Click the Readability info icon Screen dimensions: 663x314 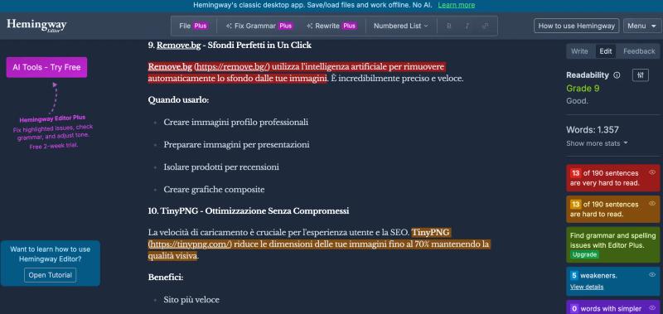pos(617,75)
